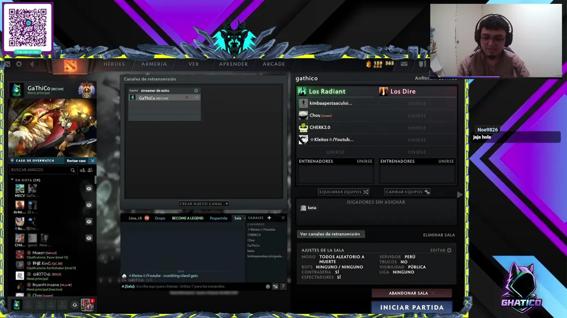Switch to Pospartida chat tab
Screen dimensions: 567x318
[x=219, y=218]
